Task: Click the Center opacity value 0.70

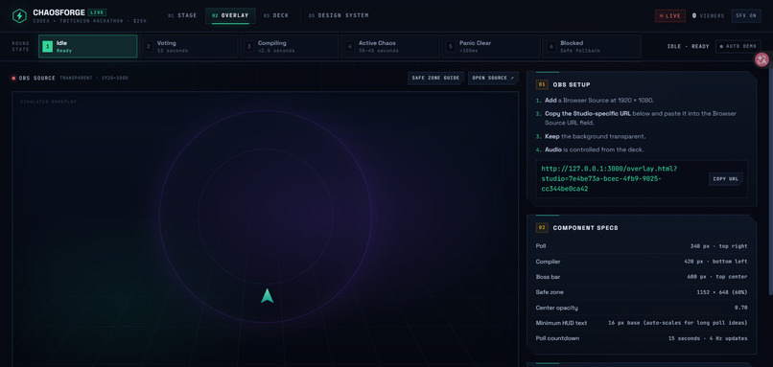Action: tap(741, 308)
